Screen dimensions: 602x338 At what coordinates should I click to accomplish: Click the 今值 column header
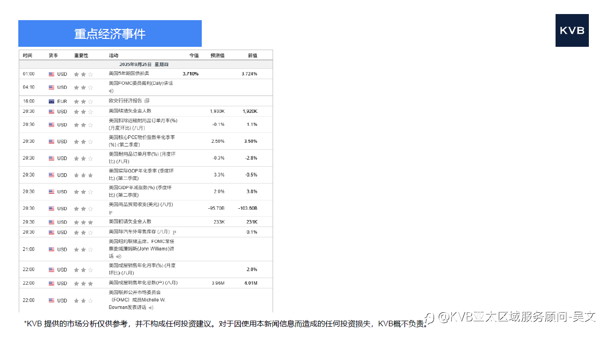point(194,55)
